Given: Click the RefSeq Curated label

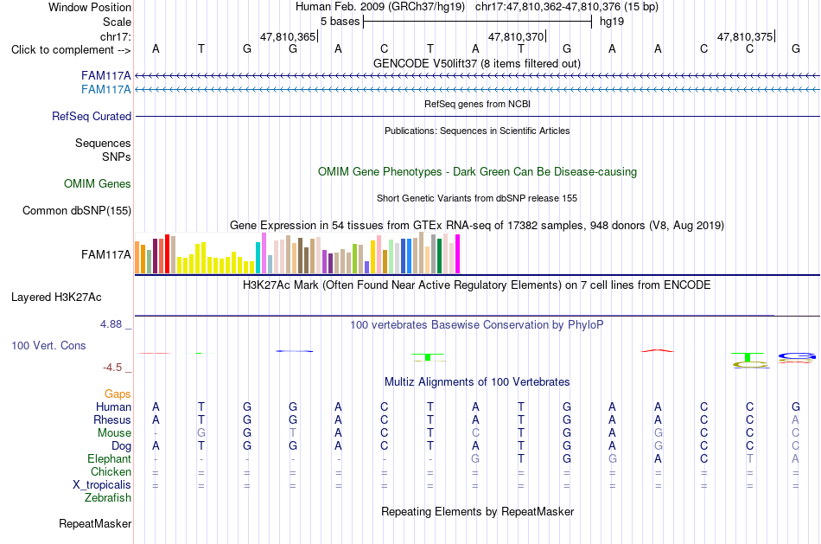Looking at the screenshot, I should (x=92, y=117).
